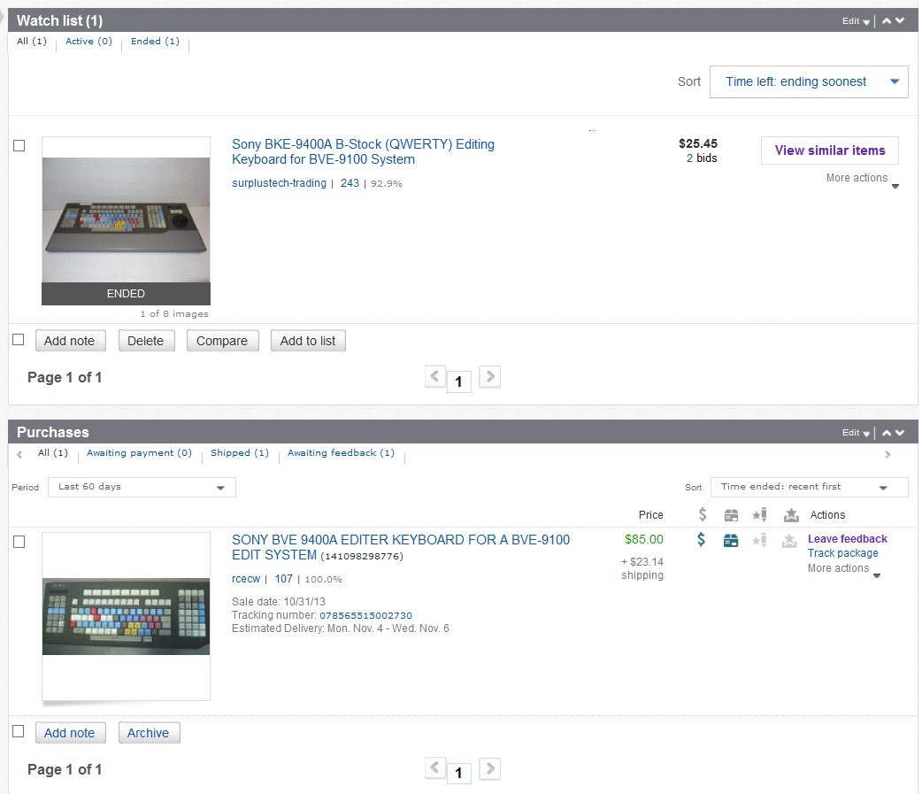Image resolution: width=922 pixels, height=794 pixels.
Task: Switch to Watch list Active (0) tab
Action: coord(88,42)
